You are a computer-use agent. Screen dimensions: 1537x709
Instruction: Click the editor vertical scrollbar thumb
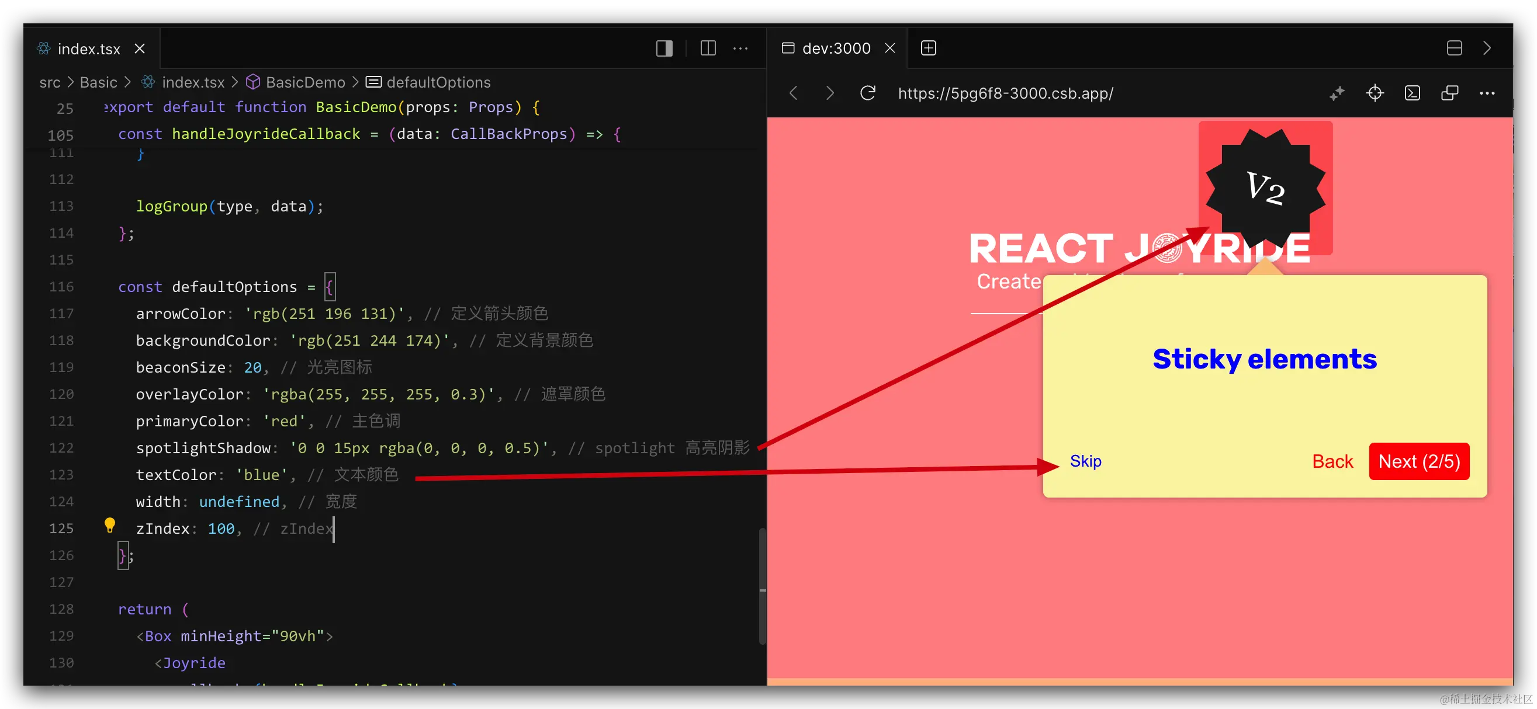[x=763, y=586]
